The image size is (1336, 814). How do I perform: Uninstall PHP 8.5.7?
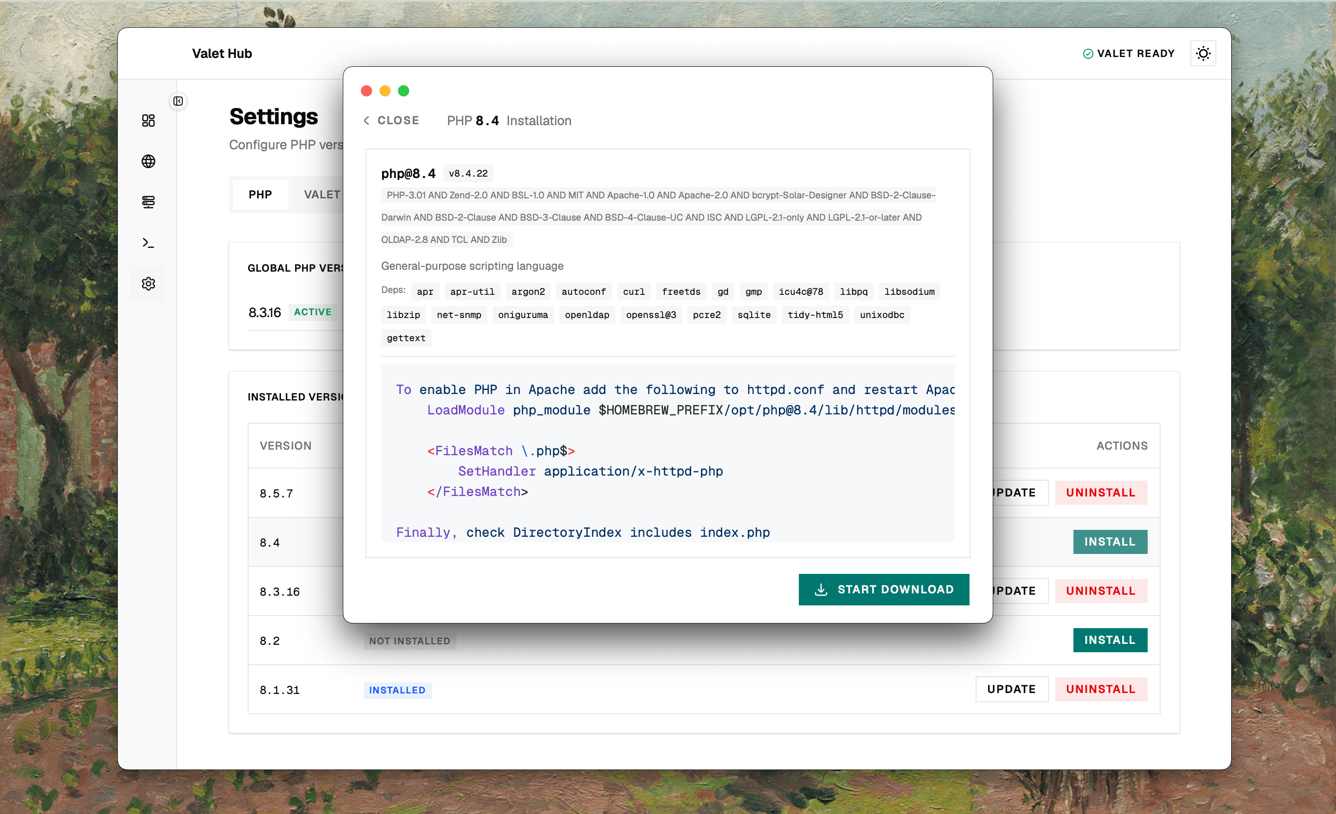(x=1100, y=492)
